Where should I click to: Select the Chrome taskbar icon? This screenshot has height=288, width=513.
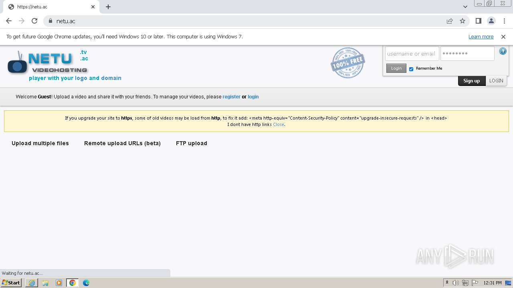coord(73,283)
